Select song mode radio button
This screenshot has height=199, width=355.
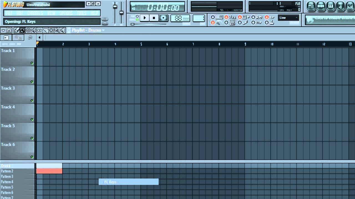point(137,20)
